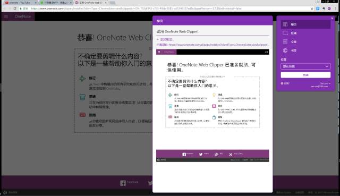
Task: Click the full page preview thumbnail image
Action: point(212,106)
